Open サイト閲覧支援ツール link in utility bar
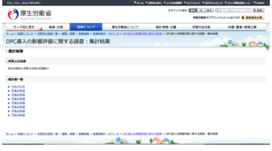 click(238, 3)
